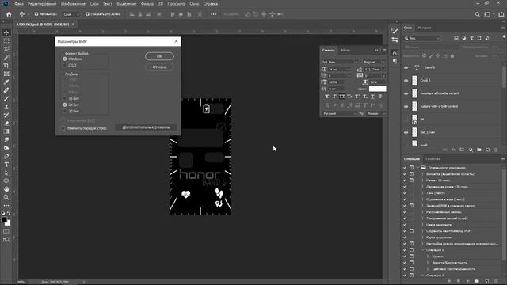
Task: Open the leading value dropdown
Action: coord(383,70)
